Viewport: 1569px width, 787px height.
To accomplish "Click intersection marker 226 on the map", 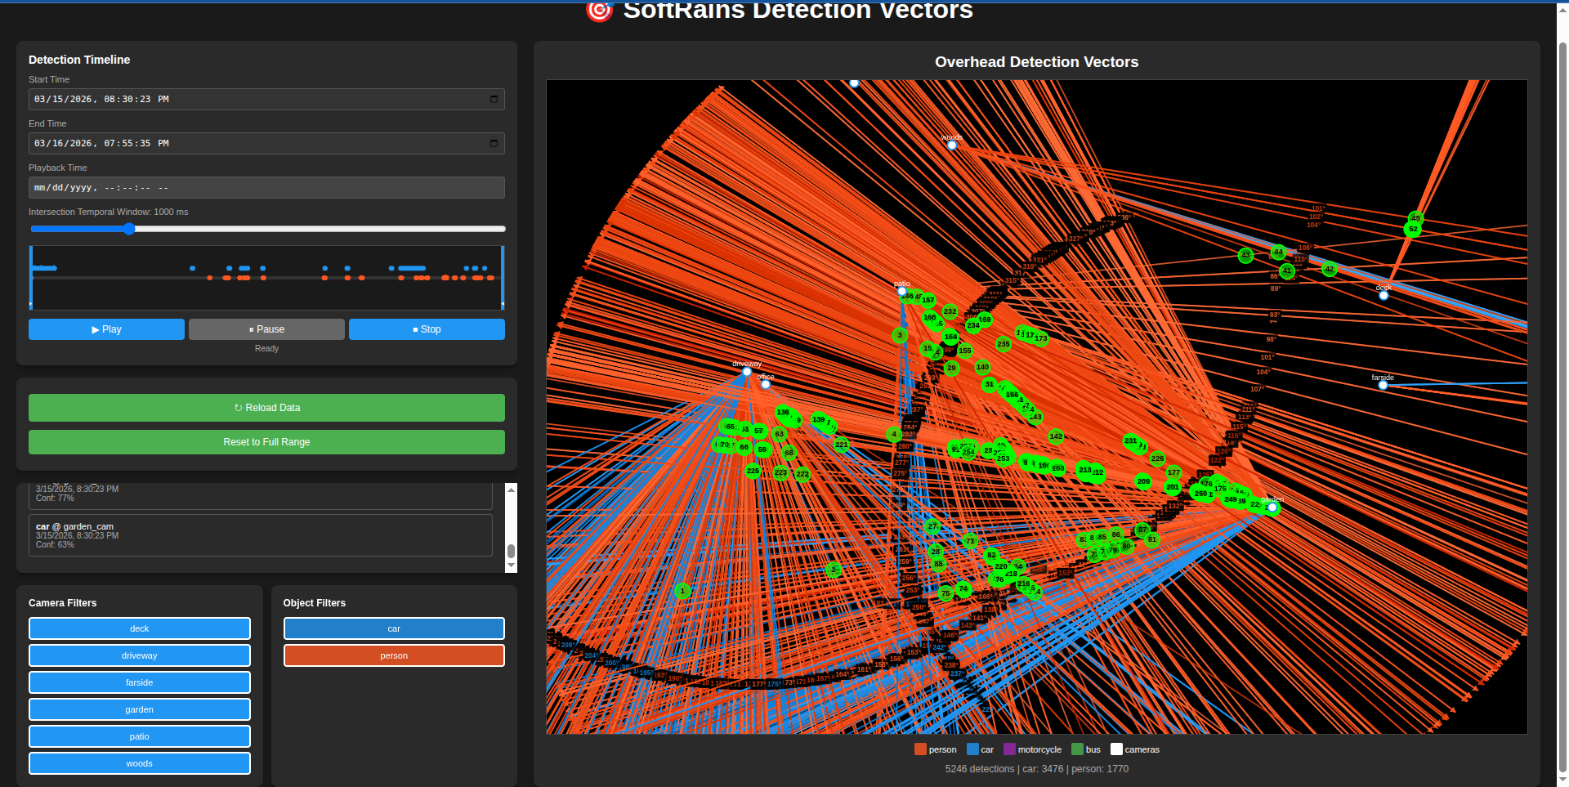I will pyautogui.click(x=1157, y=458).
